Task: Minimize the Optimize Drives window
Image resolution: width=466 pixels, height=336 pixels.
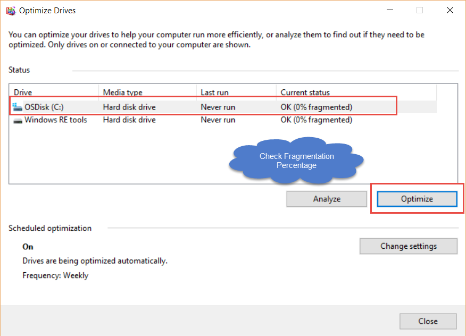Action: pos(390,10)
